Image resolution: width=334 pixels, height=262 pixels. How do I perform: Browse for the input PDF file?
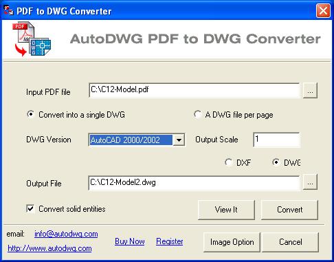click(x=310, y=91)
